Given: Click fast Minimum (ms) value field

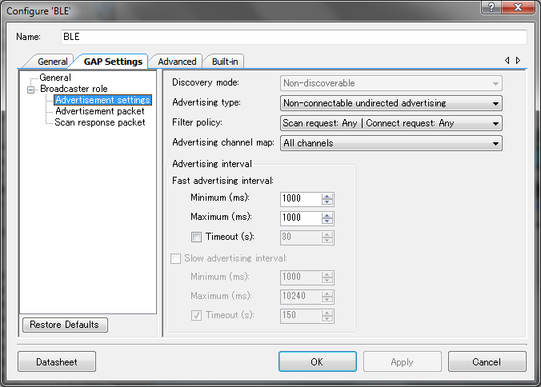Looking at the screenshot, I should point(301,199).
